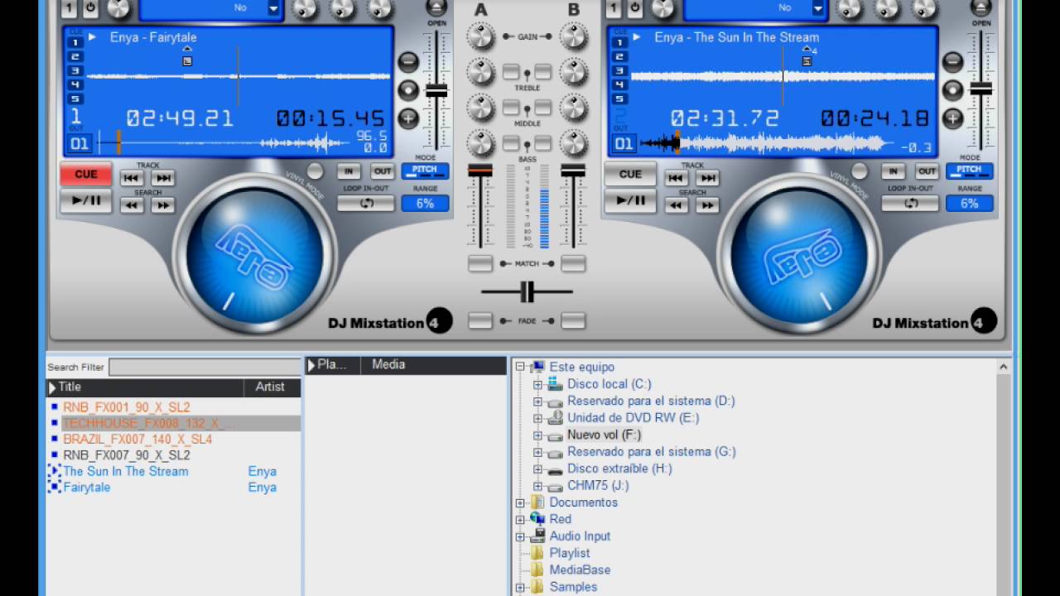Click right deck pitch bend minus button
This screenshot has height=596, width=1060.
[953, 61]
